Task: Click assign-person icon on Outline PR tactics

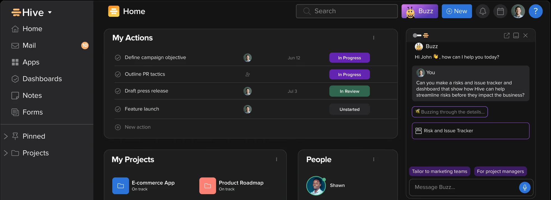Action: tap(248, 74)
